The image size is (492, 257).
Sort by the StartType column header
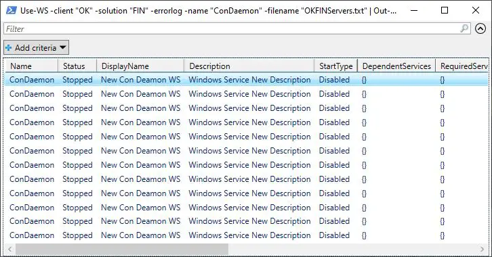click(335, 66)
